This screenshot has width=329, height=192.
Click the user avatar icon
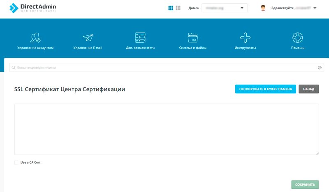263,8
